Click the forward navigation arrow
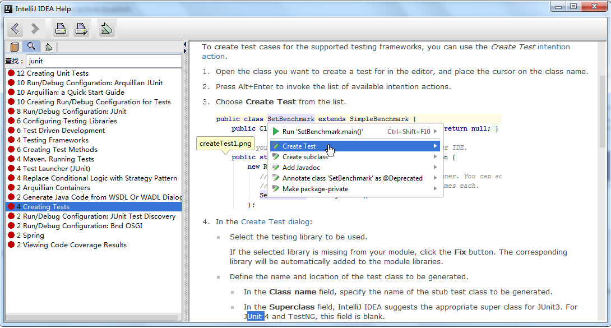This screenshot has height=328, width=611. 35,28
